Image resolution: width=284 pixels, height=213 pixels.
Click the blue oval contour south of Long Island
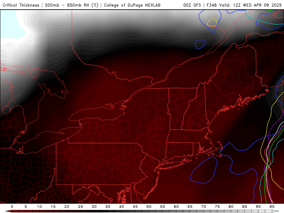tap(204, 170)
